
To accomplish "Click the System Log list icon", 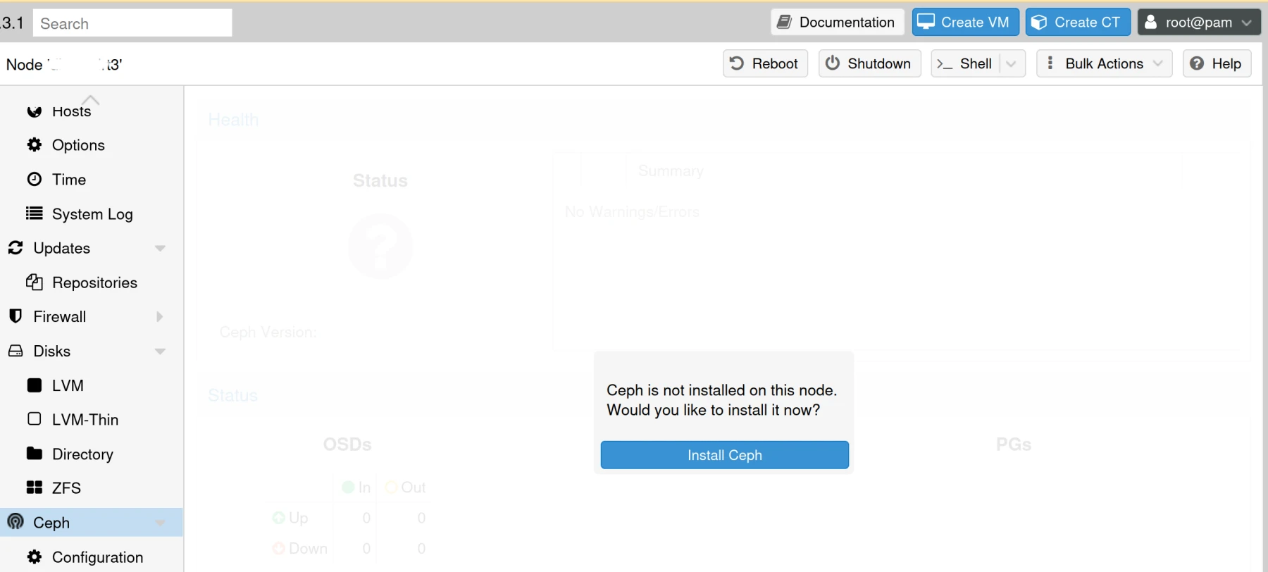I will [x=34, y=213].
